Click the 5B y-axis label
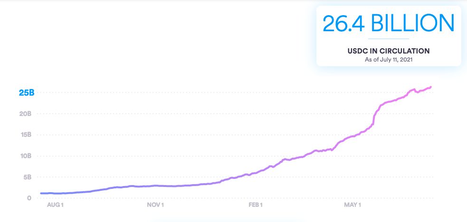 [28, 177]
